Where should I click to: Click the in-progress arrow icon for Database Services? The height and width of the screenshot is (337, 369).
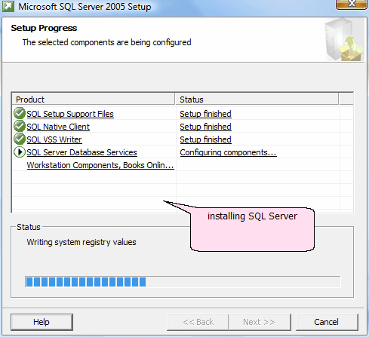pos(20,152)
